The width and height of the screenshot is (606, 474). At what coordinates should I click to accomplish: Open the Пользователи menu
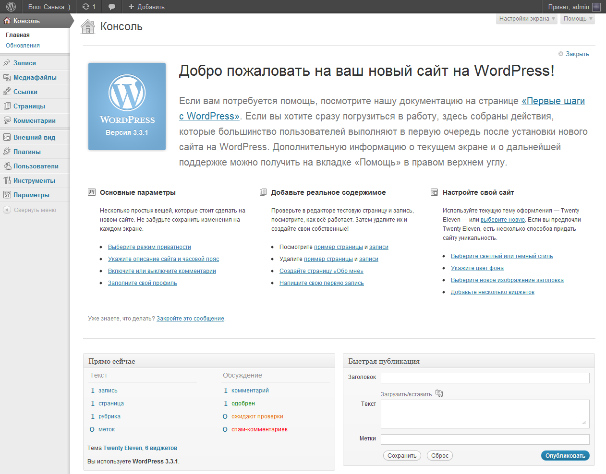[x=36, y=166]
